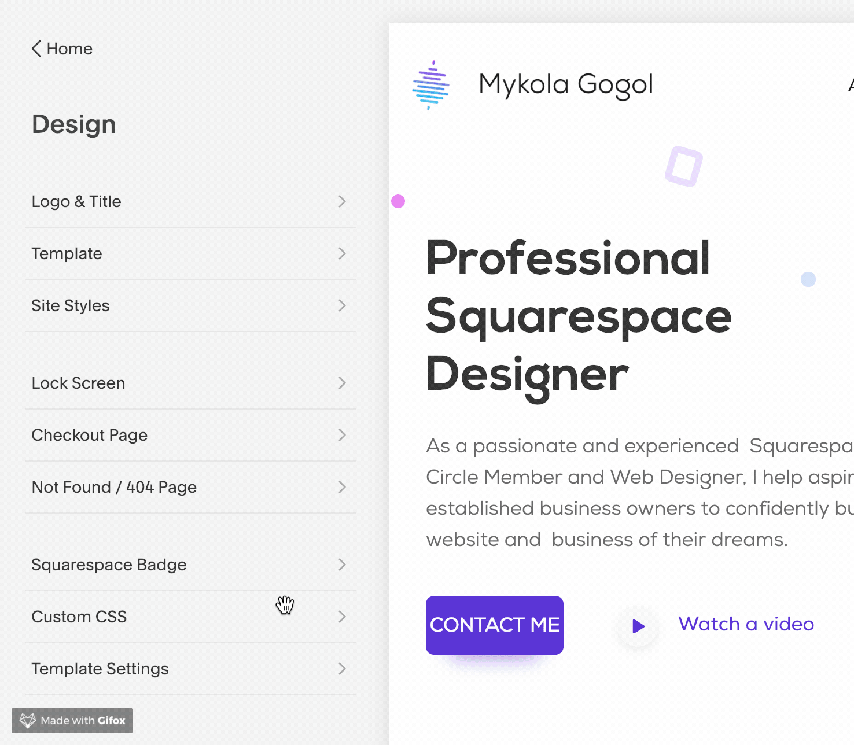Play the video with round play icon

(x=638, y=626)
